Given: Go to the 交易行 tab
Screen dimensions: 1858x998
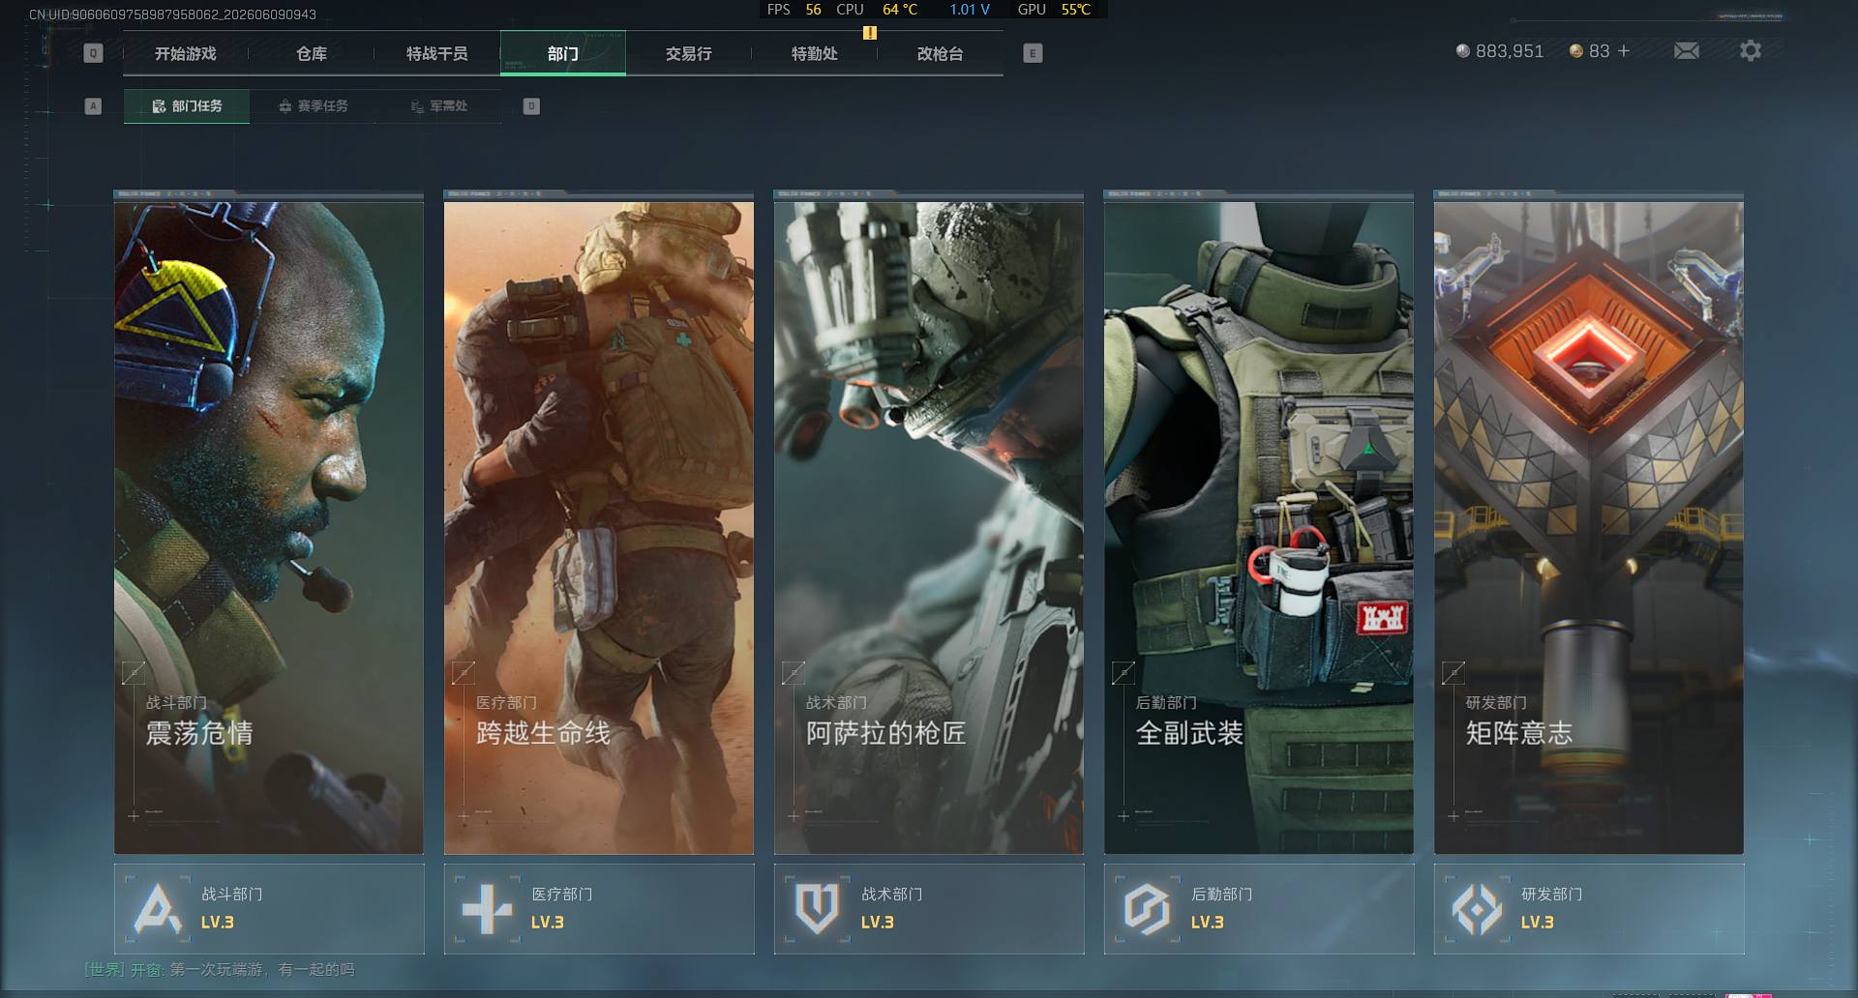Looking at the screenshot, I should [x=689, y=54].
